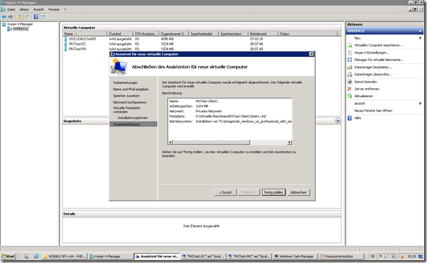Switch to Ressourcenmonitor taskbar button
This screenshot has height=263, width=427.
[341, 256]
